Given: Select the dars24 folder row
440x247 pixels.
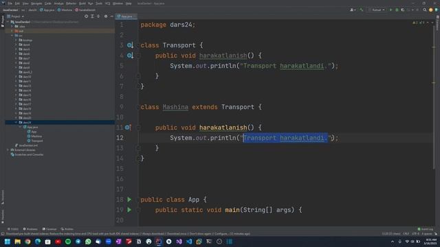Looking at the screenshot, I should pyautogui.click(x=60, y=122).
